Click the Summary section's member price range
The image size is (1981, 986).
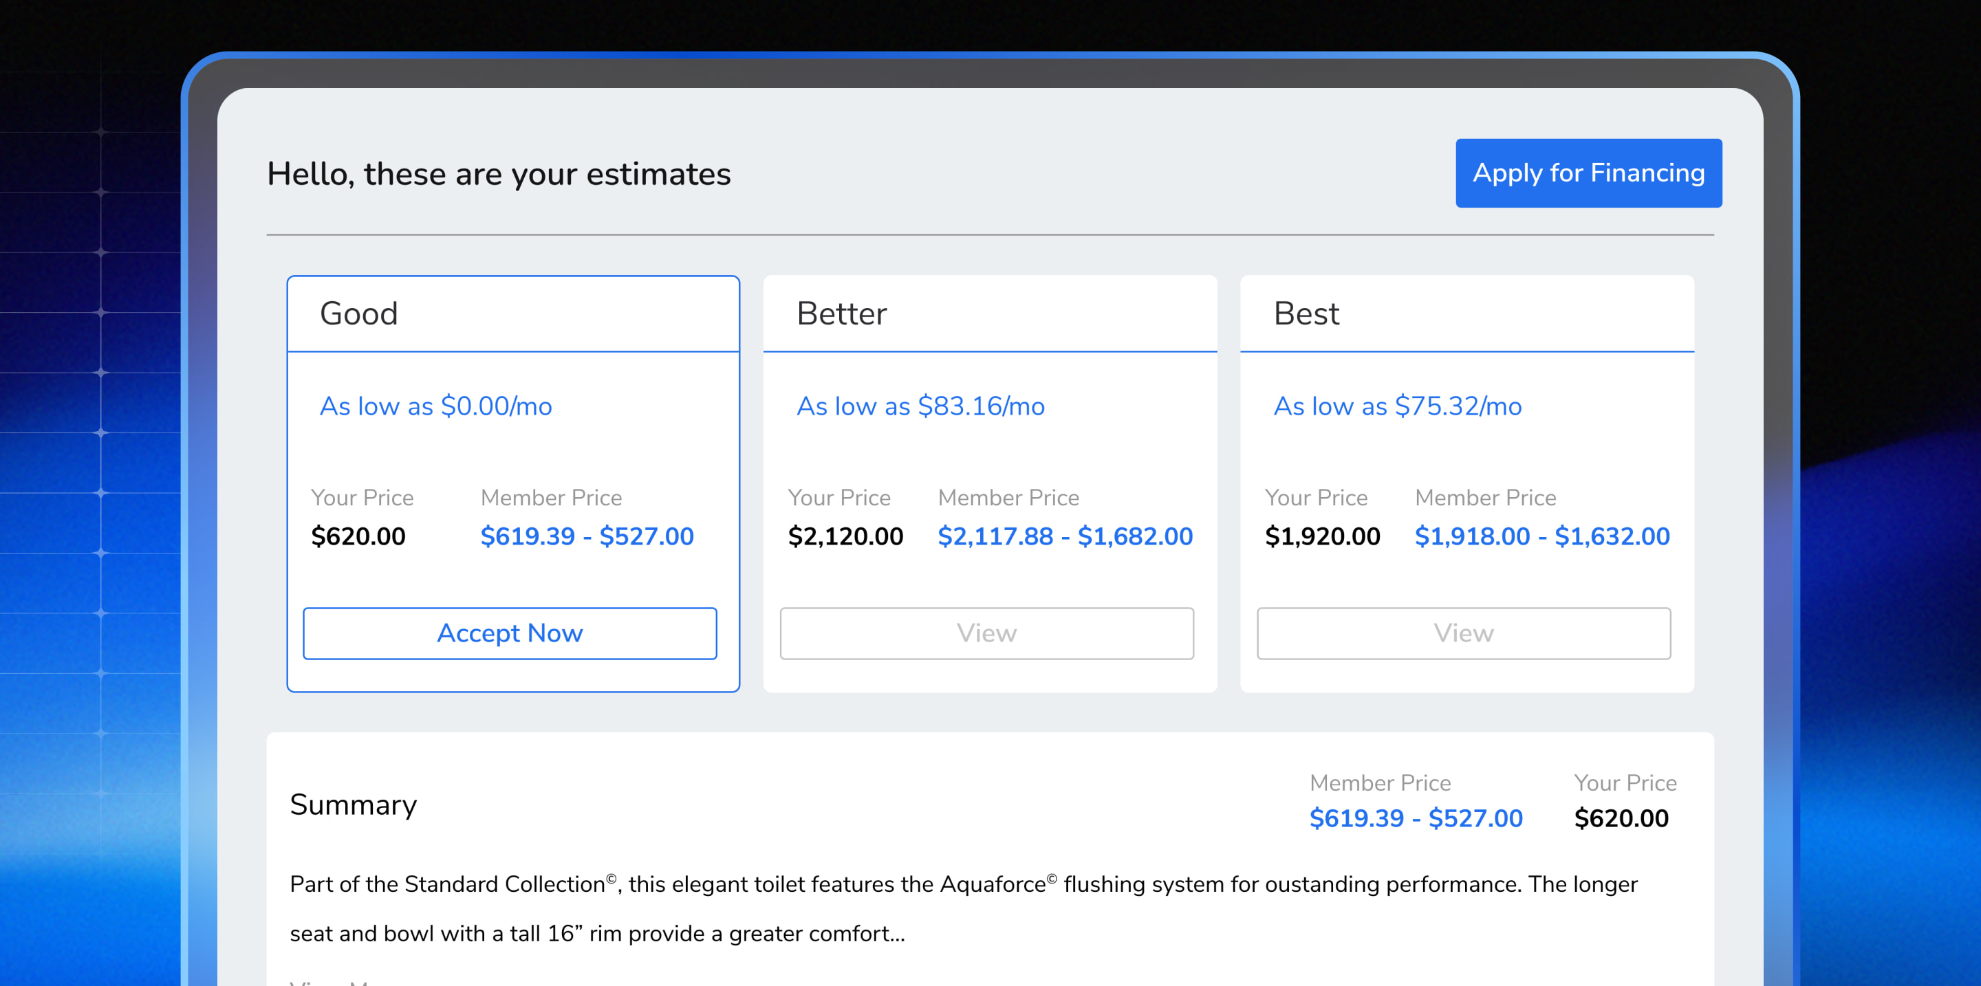click(1416, 818)
